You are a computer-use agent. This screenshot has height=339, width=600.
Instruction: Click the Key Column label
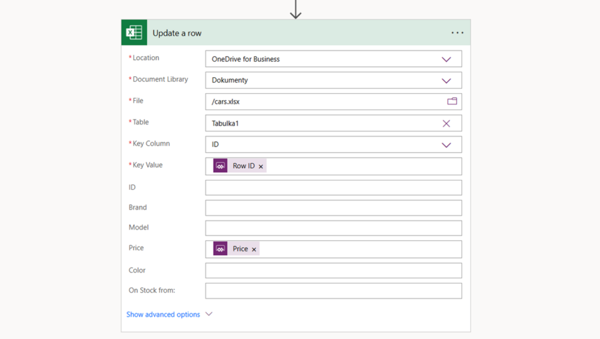(151, 143)
